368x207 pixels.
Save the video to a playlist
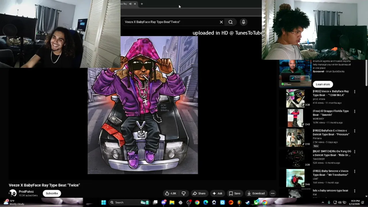234,193
